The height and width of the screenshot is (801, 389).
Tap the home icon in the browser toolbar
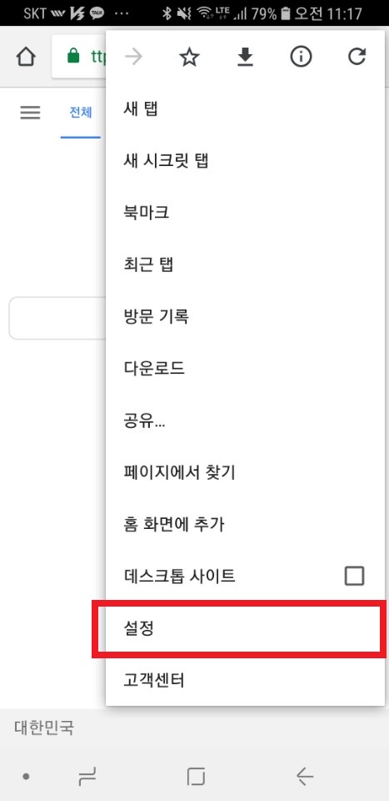pyautogui.click(x=26, y=58)
